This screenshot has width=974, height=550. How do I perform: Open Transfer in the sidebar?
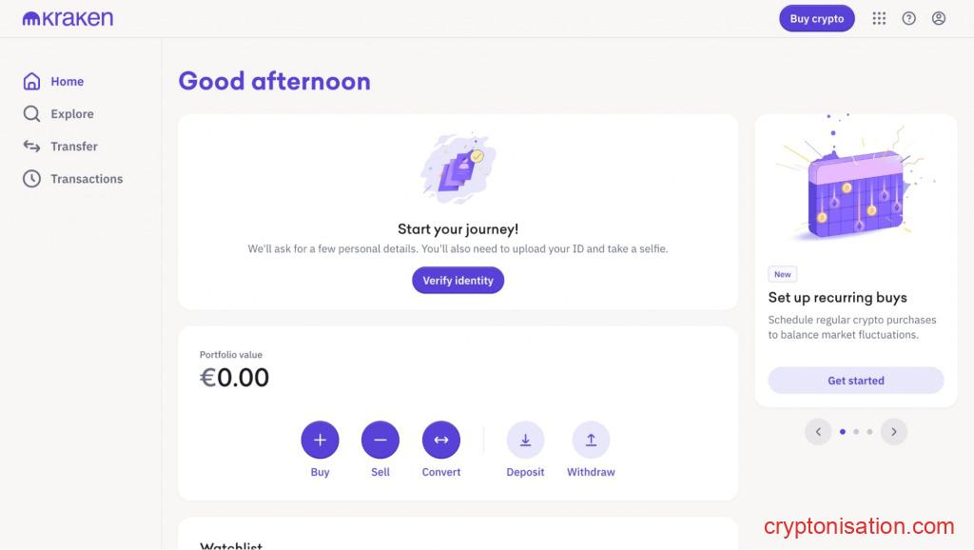[x=73, y=147]
